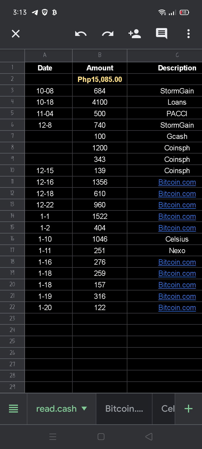Open the all sheets list icon

(13, 409)
